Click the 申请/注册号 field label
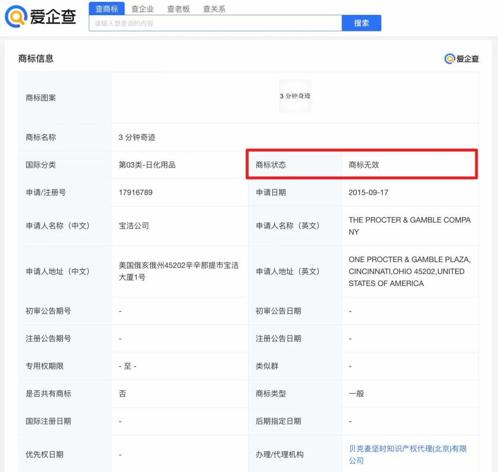 click(x=46, y=192)
